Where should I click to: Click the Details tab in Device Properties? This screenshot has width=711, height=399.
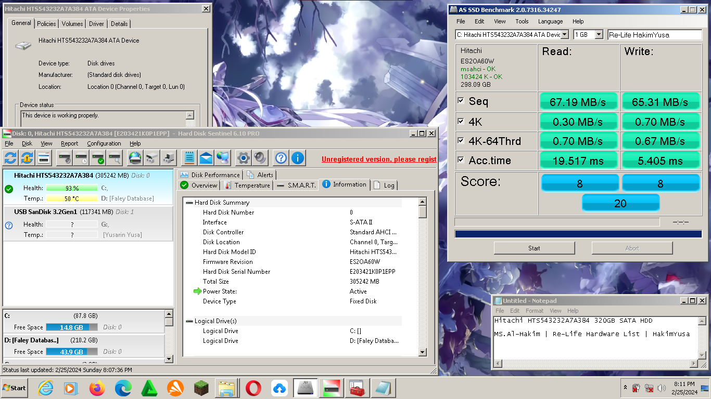click(x=119, y=24)
